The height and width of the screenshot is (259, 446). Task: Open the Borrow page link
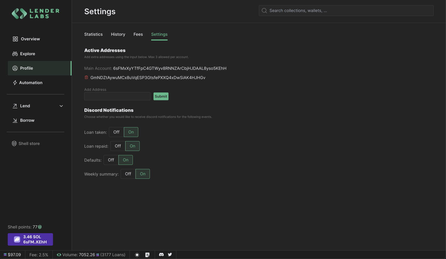click(27, 120)
